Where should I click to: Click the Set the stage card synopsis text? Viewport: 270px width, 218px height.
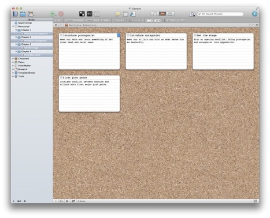point(222,41)
